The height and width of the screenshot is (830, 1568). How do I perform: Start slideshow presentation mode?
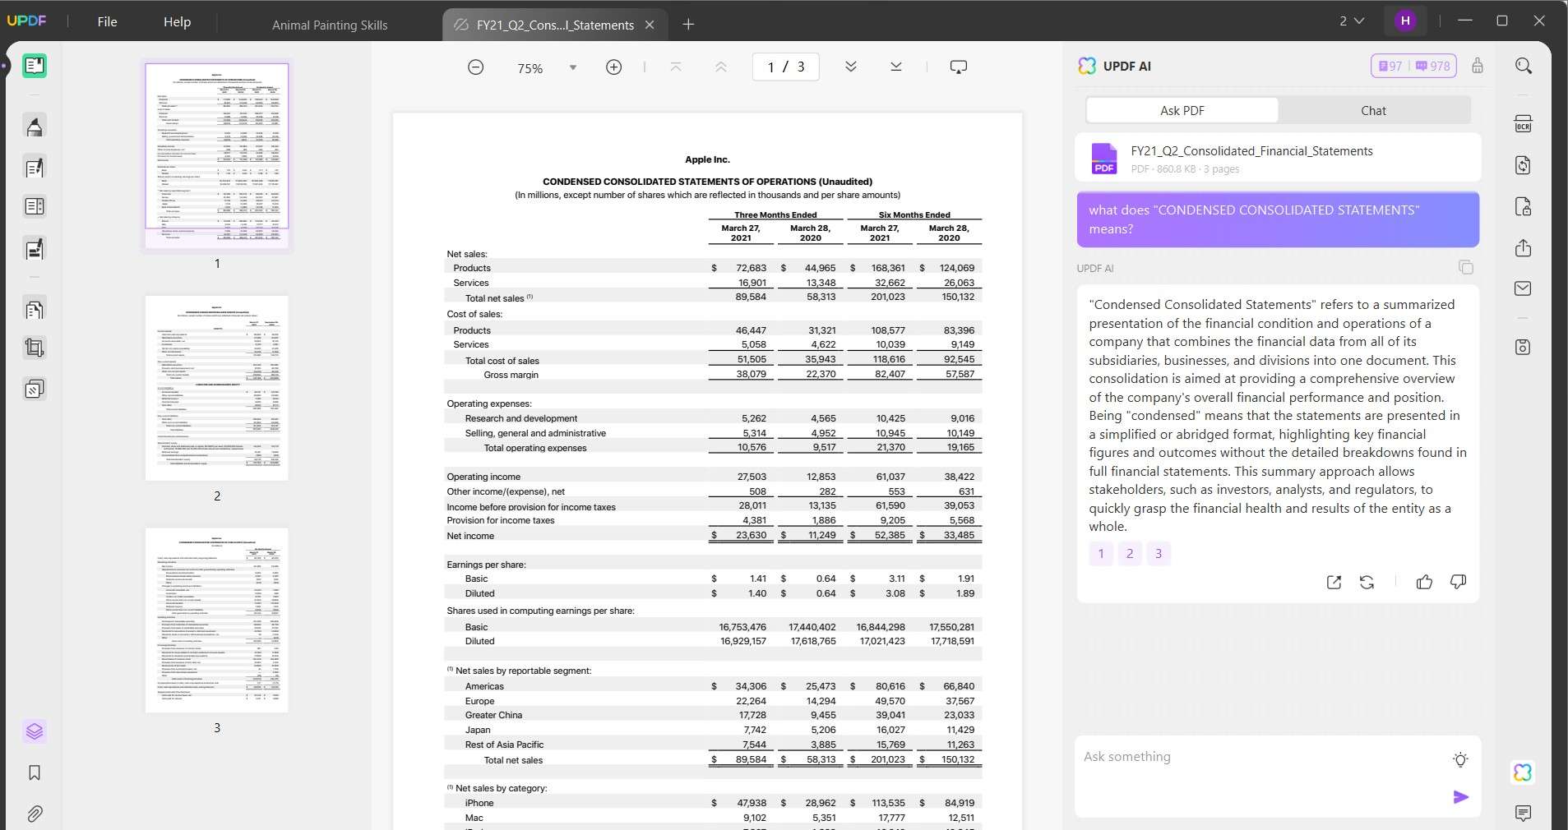(959, 67)
